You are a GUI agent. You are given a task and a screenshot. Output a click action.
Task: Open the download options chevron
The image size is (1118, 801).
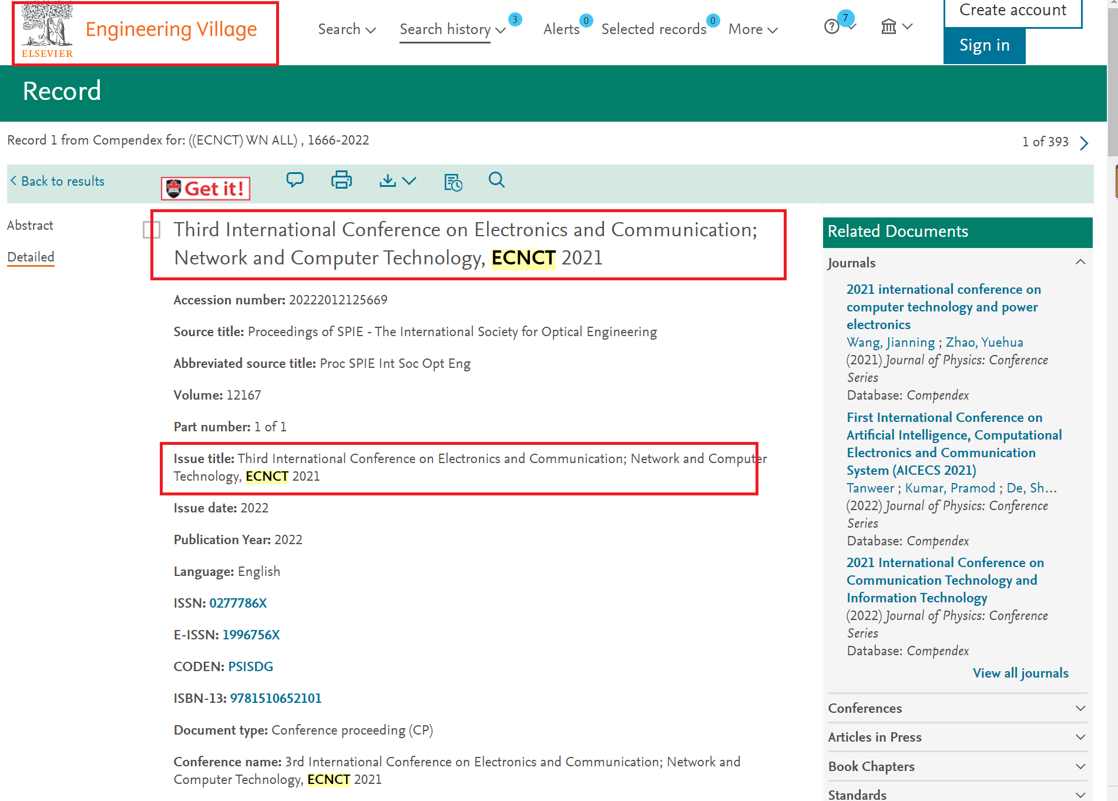[409, 181]
